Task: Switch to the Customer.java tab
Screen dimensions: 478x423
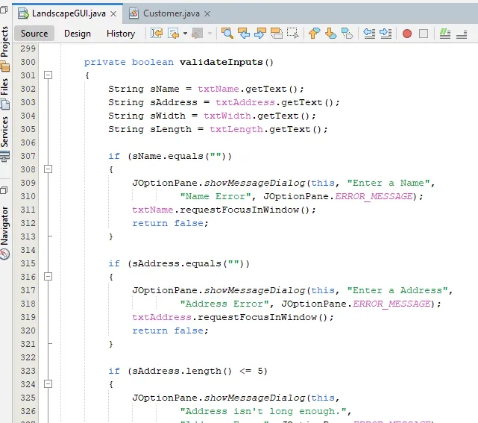Action: (171, 13)
